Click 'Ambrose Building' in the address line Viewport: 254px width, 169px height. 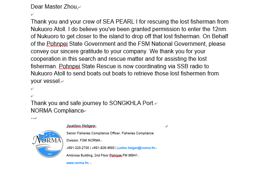click(x=79, y=155)
